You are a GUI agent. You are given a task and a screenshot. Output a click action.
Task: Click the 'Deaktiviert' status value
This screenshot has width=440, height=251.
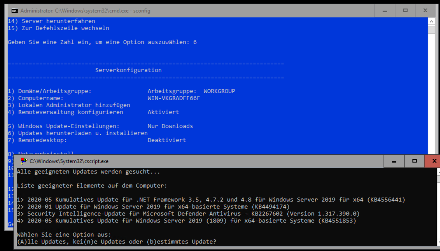167,140
